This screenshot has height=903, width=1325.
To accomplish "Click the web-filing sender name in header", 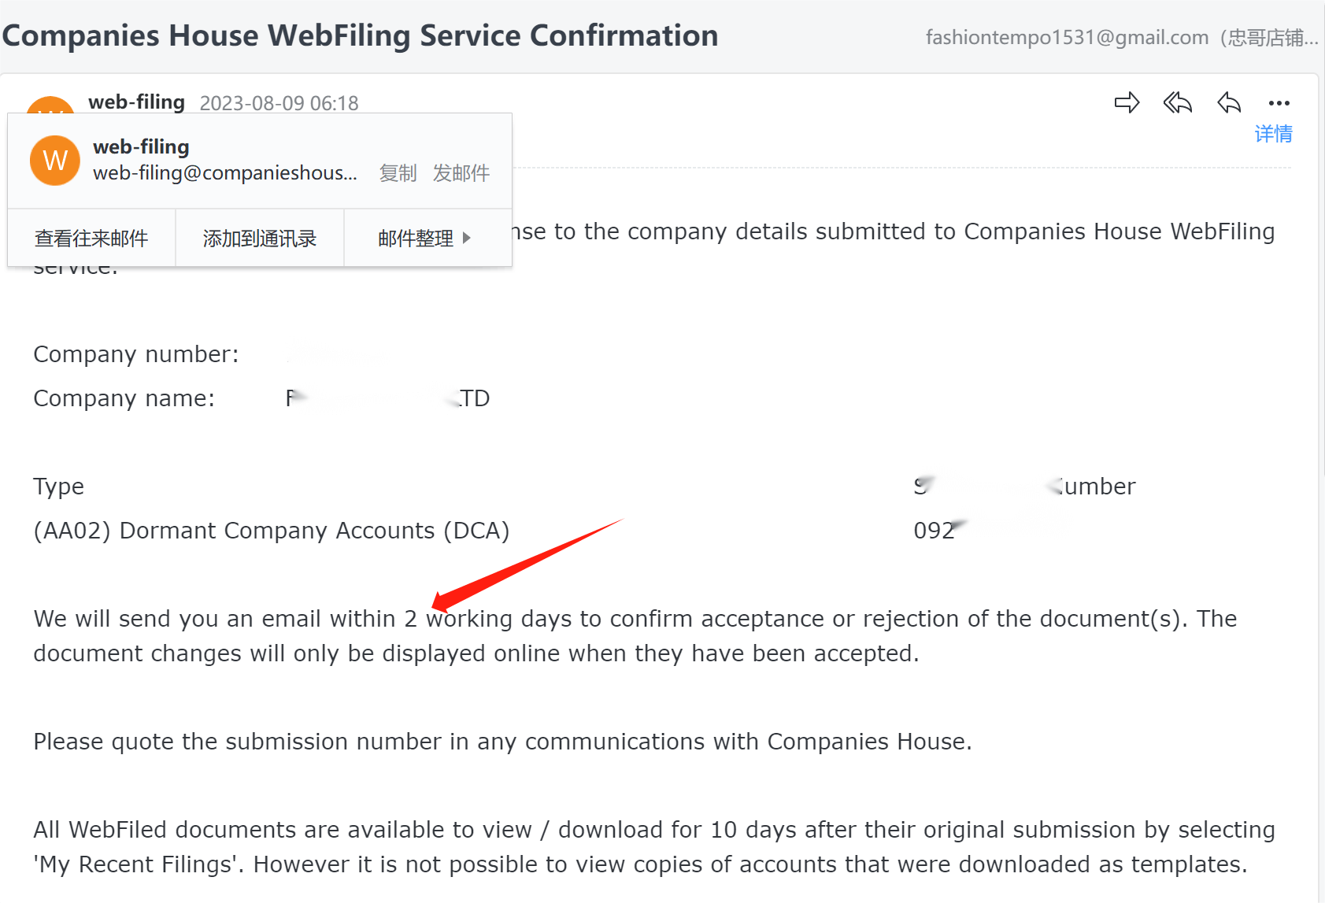I will (136, 102).
